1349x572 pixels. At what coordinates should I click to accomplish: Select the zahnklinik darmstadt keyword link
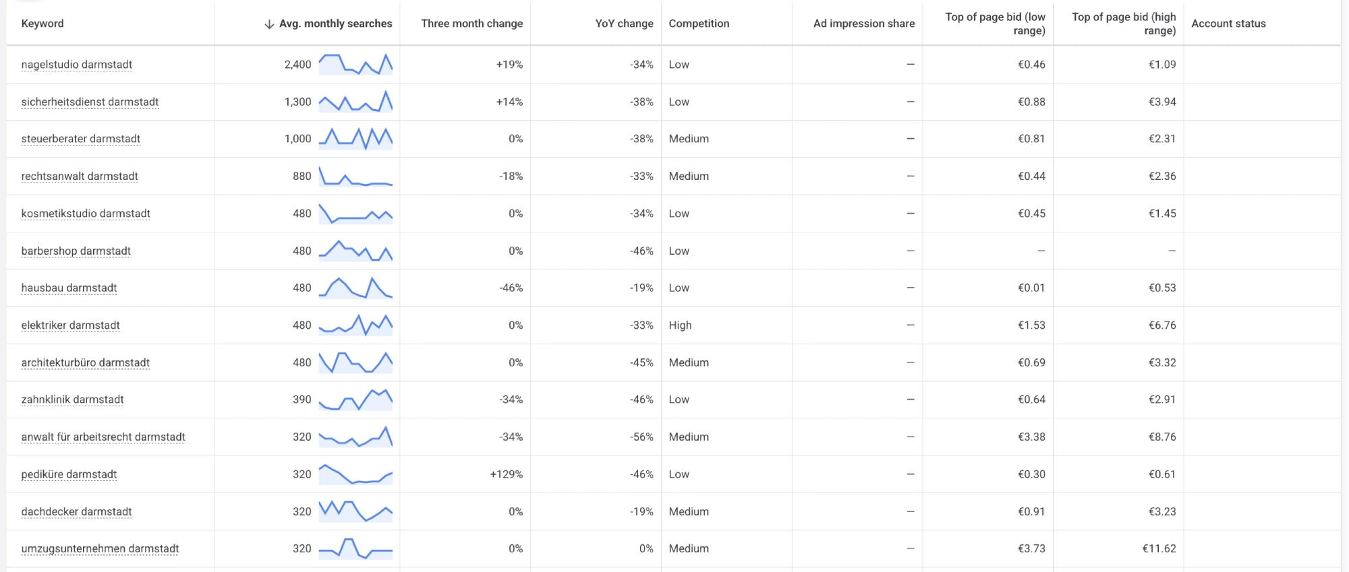pos(72,400)
